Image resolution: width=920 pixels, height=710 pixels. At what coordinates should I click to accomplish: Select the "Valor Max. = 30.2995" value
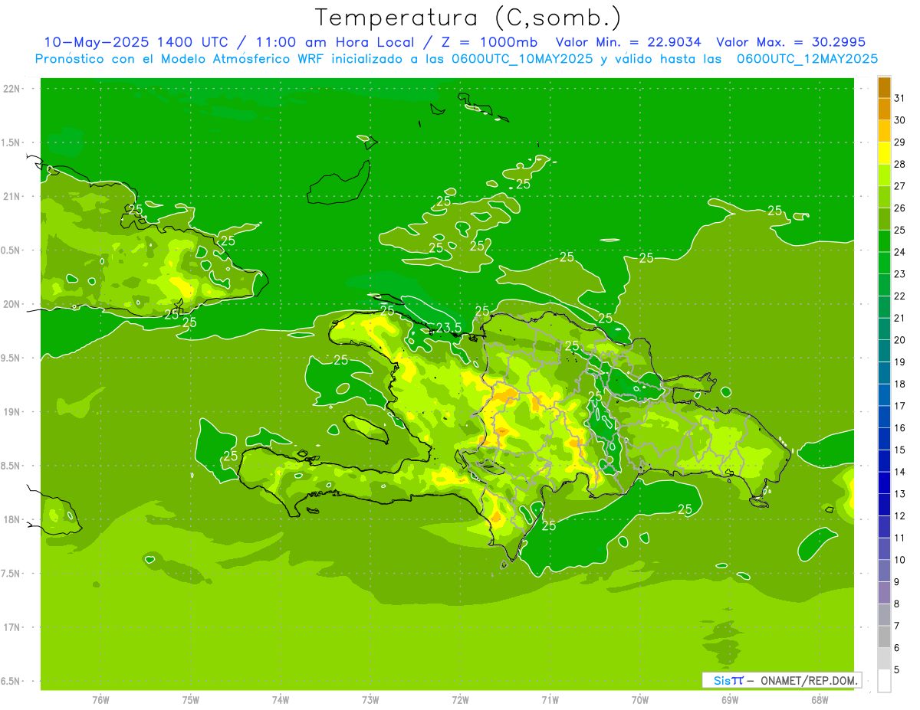tap(790, 42)
